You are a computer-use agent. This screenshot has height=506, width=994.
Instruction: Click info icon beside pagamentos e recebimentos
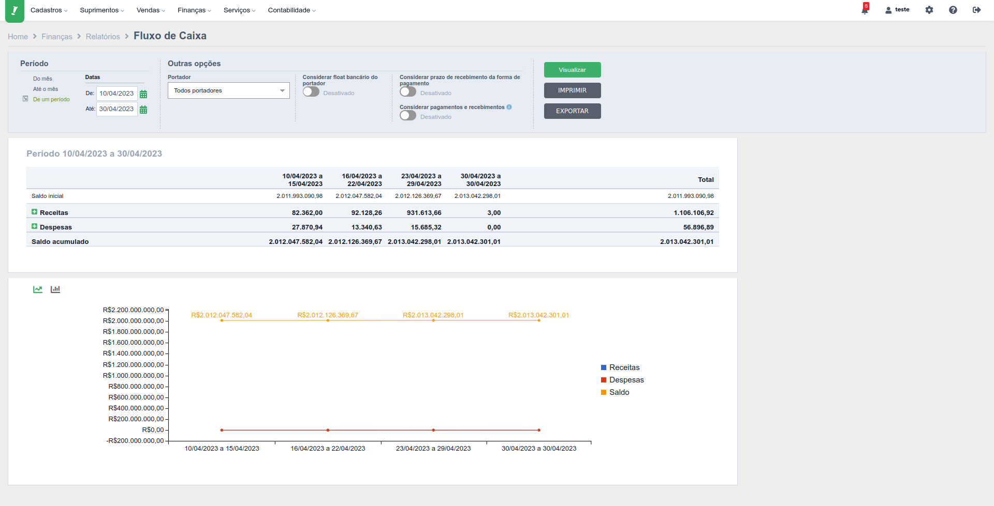(x=509, y=107)
